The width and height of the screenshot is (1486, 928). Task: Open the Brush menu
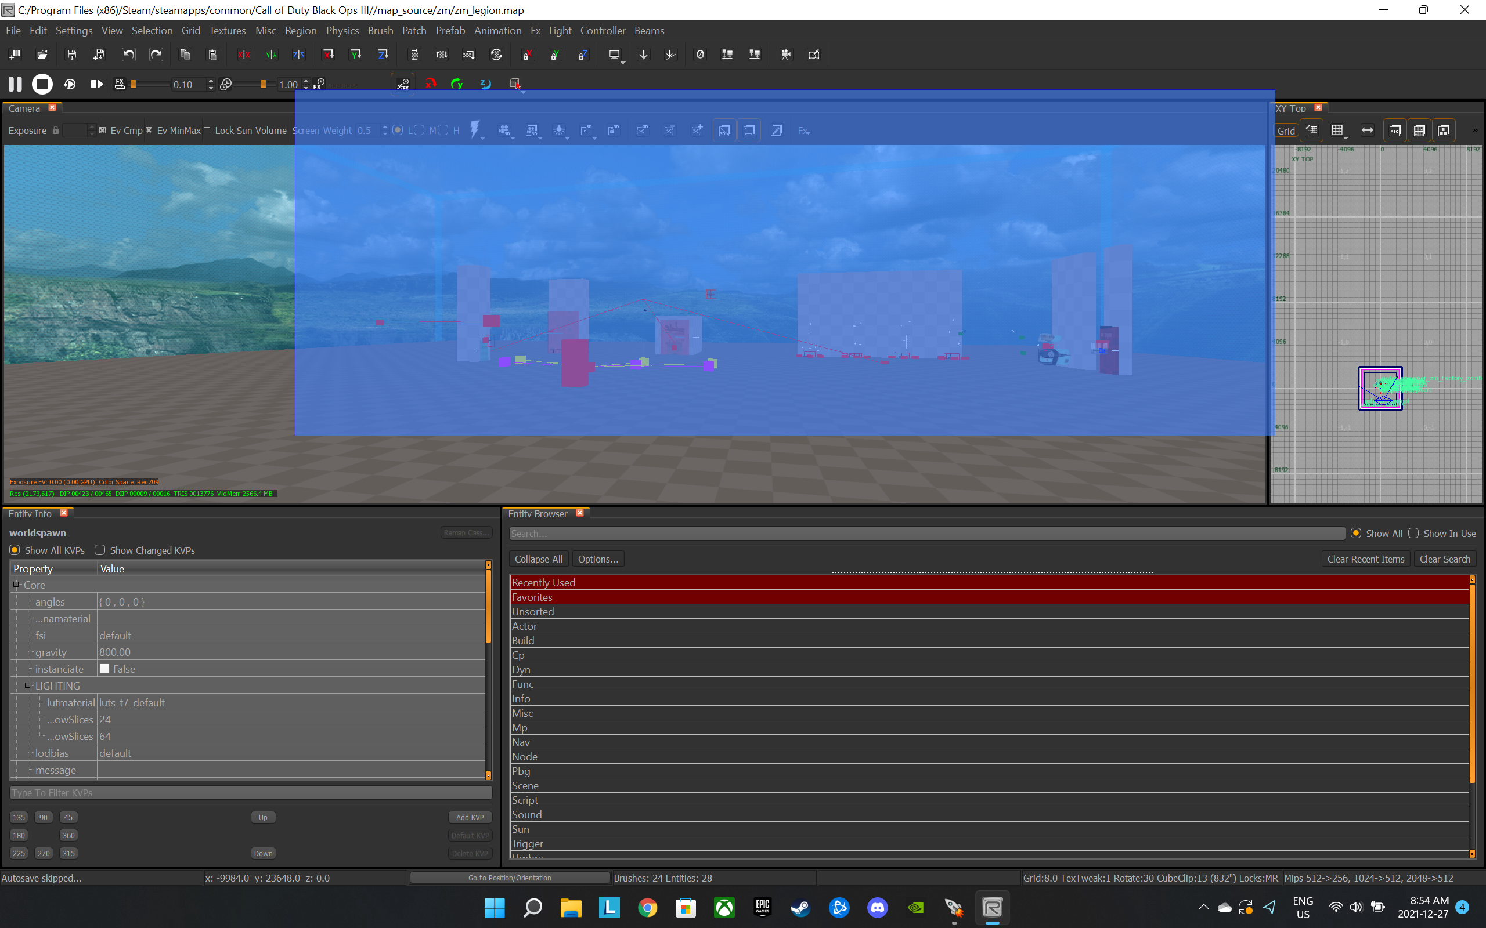tap(380, 30)
